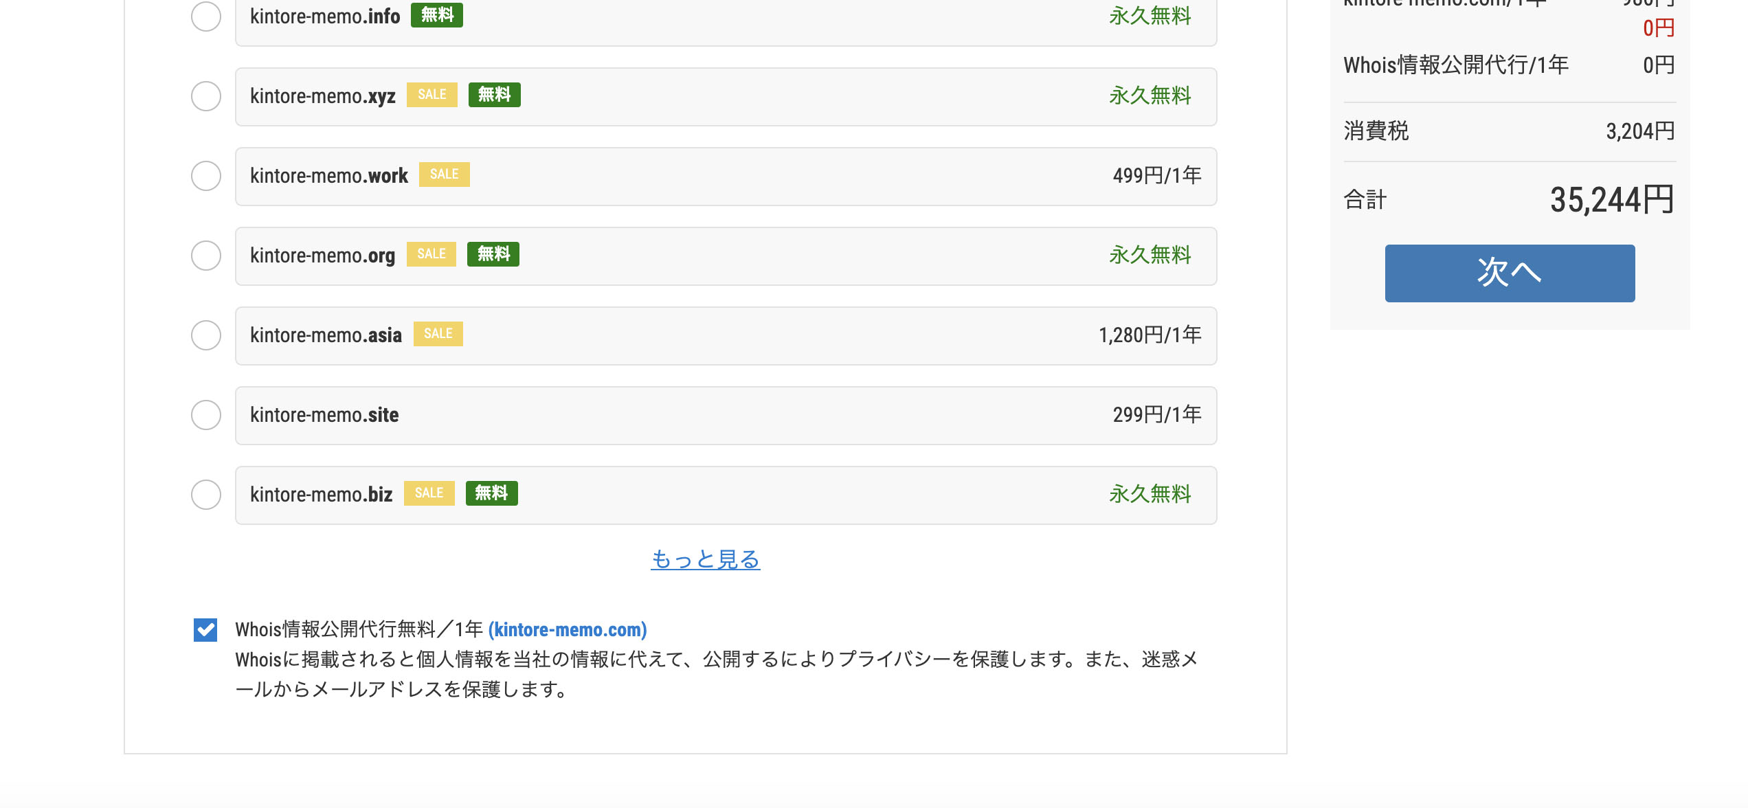Click the 無料 badge on kintore-memo.xyz

pyautogui.click(x=494, y=95)
